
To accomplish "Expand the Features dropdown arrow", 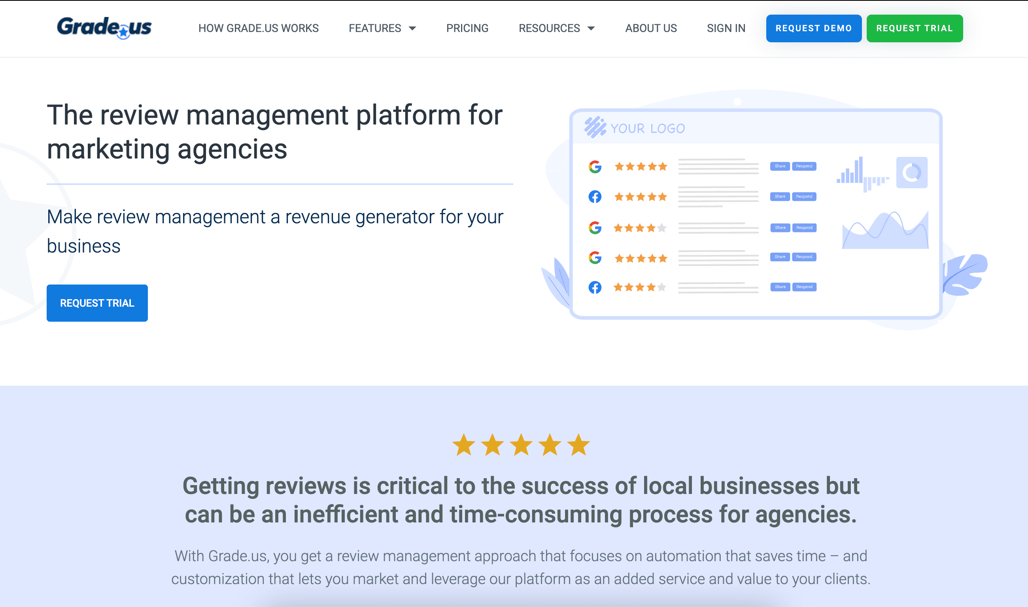I will coord(412,28).
